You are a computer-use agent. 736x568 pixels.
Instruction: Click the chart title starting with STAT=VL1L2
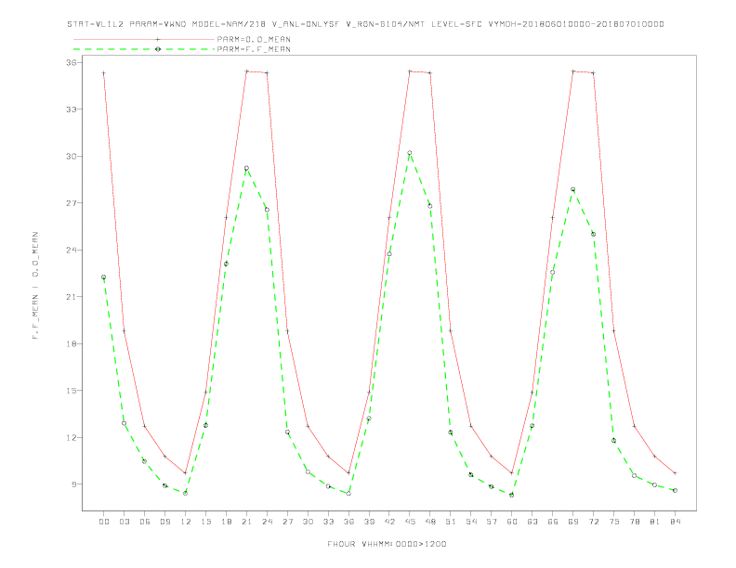pyautogui.click(x=365, y=24)
